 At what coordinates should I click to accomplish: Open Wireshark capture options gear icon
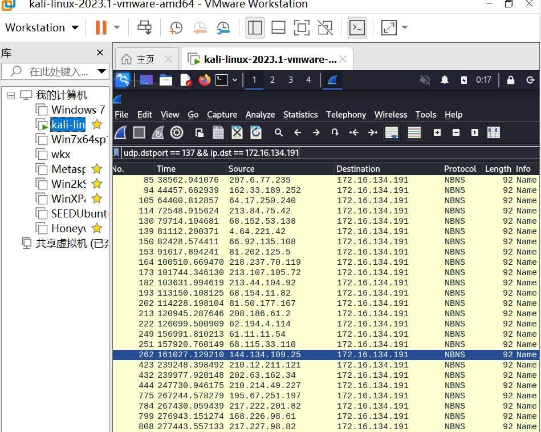coord(177,132)
